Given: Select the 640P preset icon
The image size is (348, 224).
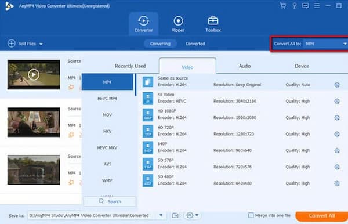Looking at the screenshot, I should point(148,147).
